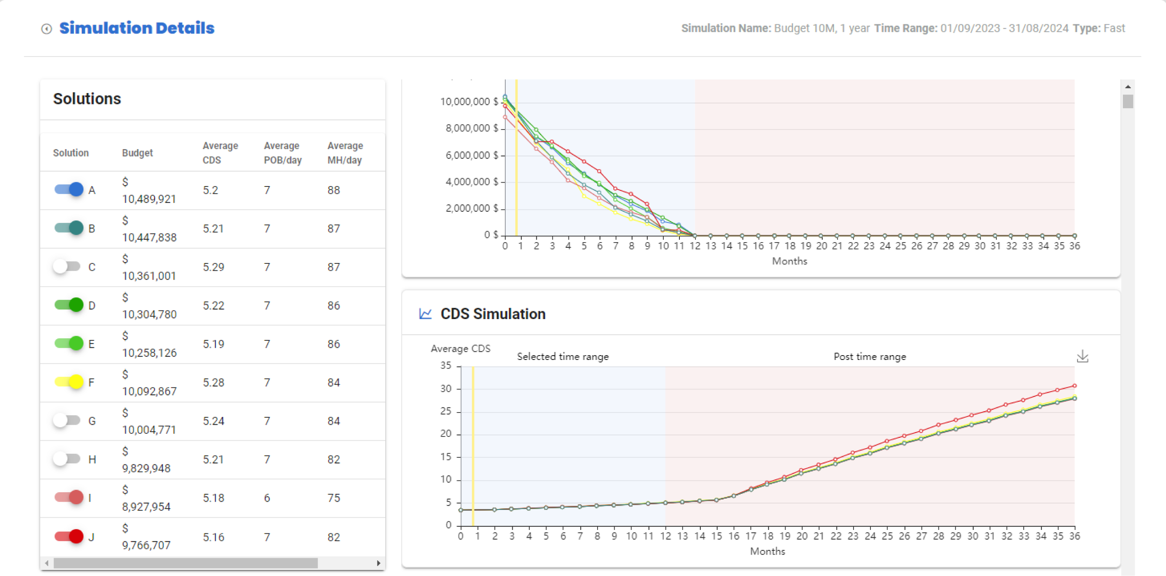
Task: Turn off solution J red toggle
Action: [69, 536]
